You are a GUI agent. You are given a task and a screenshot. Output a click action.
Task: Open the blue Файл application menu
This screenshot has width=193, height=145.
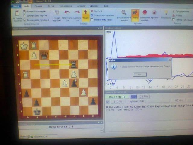(17, 6)
